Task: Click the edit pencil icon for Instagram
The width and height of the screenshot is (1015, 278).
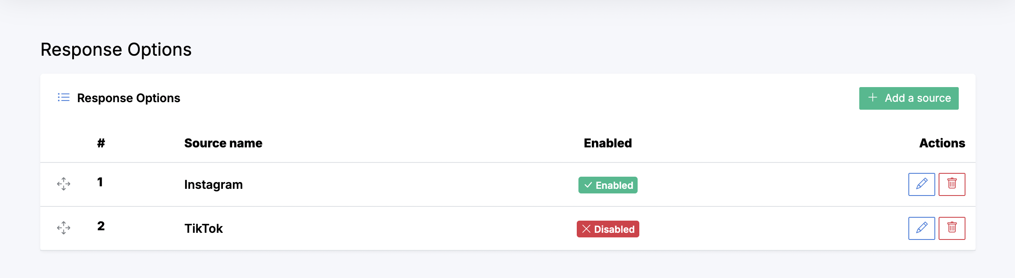Action: [x=921, y=184]
